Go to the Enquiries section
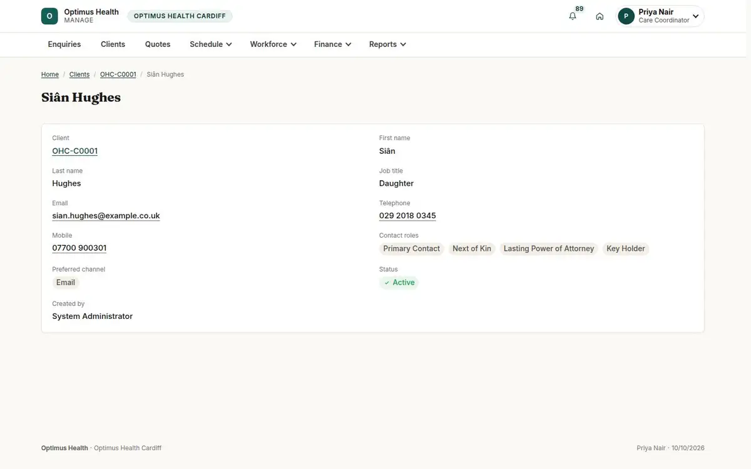The height and width of the screenshot is (469, 751). click(64, 44)
